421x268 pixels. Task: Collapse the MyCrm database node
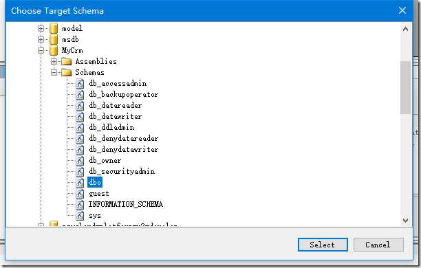[41, 50]
